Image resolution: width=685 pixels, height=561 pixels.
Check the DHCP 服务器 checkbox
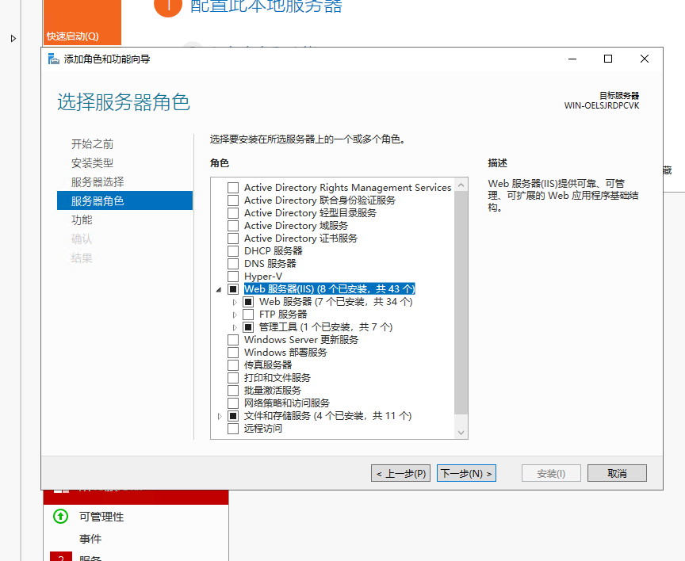232,250
